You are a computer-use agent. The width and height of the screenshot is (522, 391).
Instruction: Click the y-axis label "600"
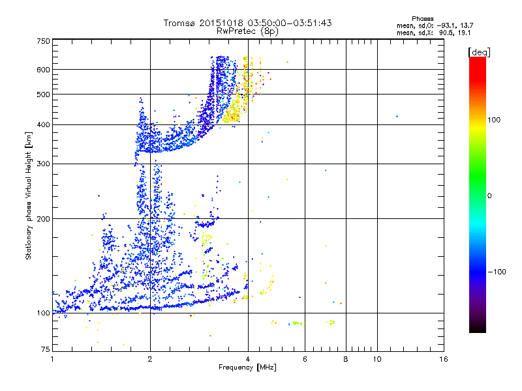(44, 70)
